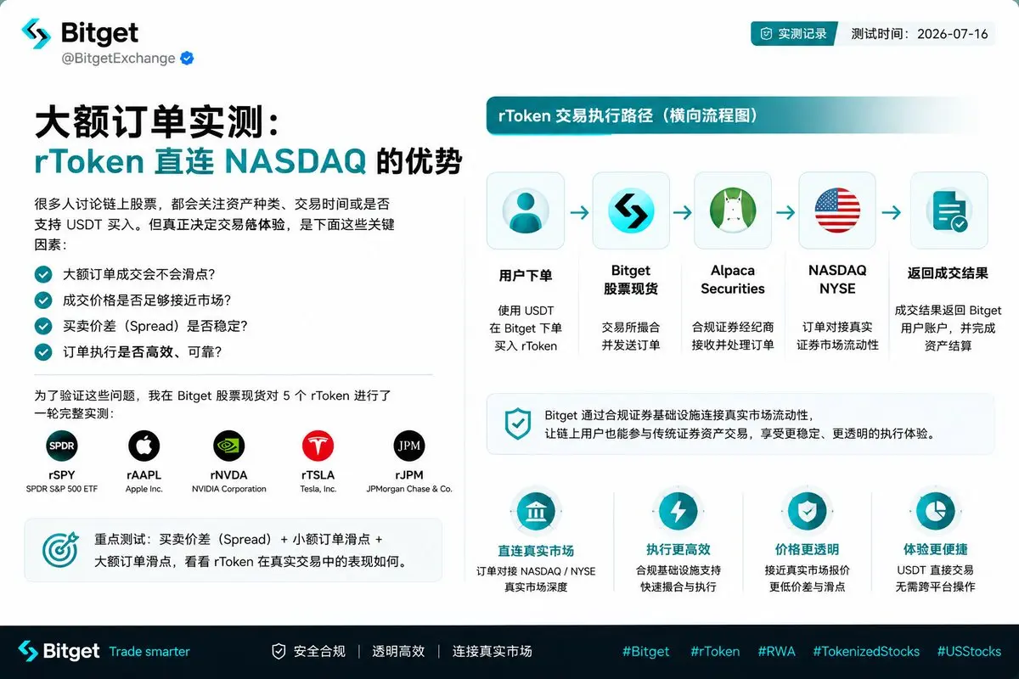The height and width of the screenshot is (679, 1019).
Task: Click the 体验更便捷 pie chart icon
Action: (936, 512)
